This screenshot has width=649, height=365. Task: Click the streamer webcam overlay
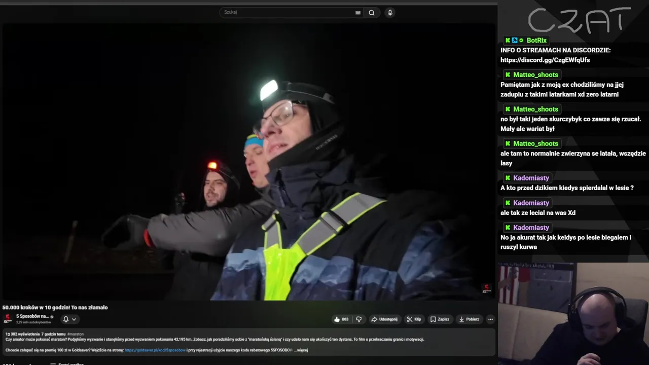(573, 313)
